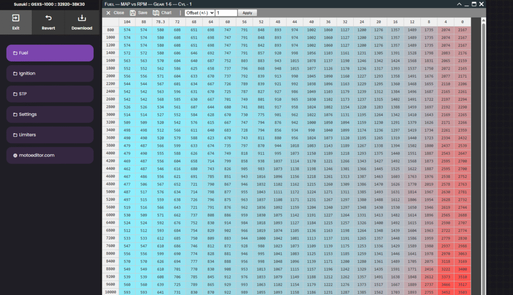Select the 800 RPM row header
This screenshot has height=295, width=513.
click(110, 30)
